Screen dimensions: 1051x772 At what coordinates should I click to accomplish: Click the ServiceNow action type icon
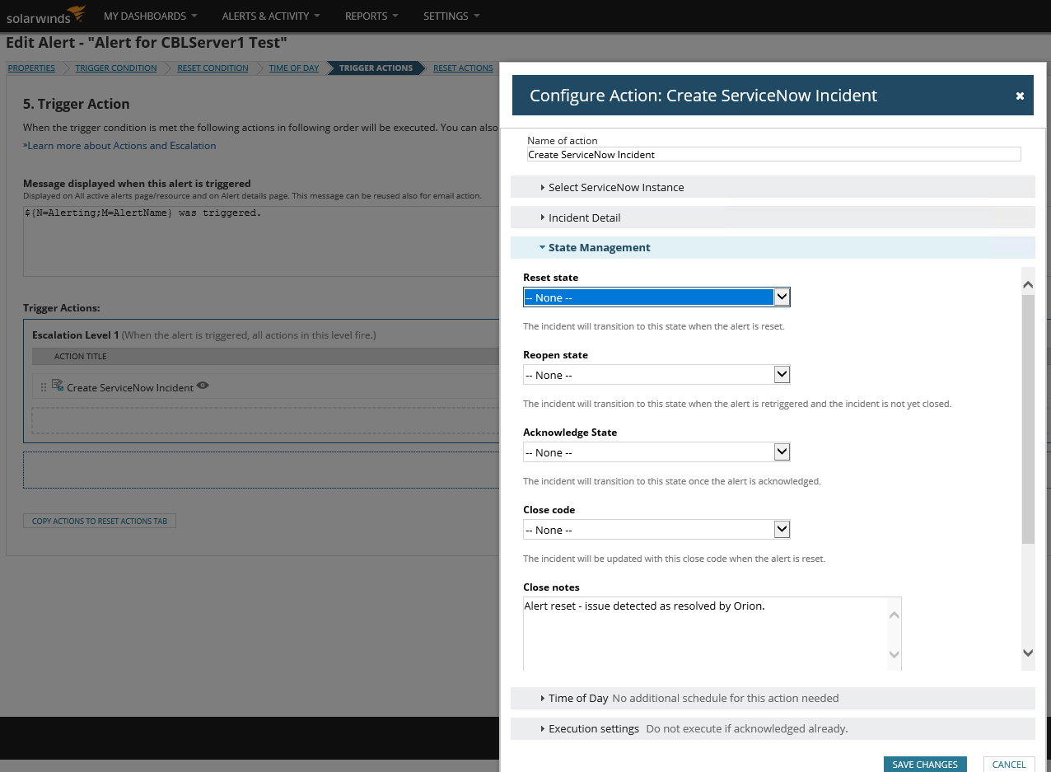[x=58, y=385]
